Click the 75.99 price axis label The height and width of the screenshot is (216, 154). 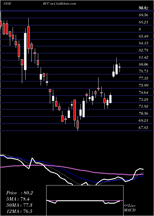(x=144, y=85)
